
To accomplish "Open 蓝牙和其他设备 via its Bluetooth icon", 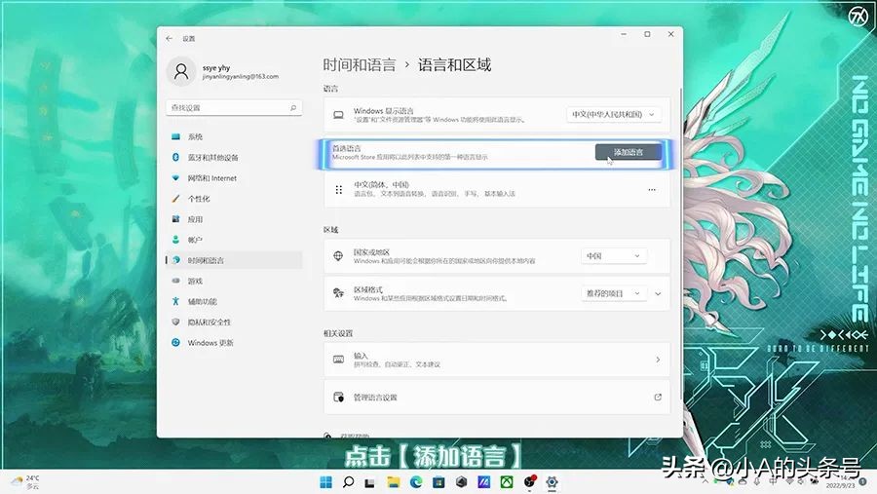I will click(x=175, y=157).
